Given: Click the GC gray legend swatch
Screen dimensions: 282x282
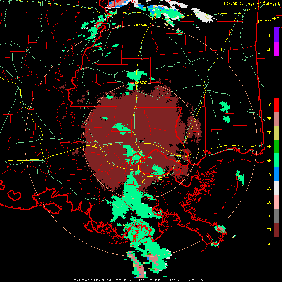Looking at the screenshot, I should click(277, 216).
